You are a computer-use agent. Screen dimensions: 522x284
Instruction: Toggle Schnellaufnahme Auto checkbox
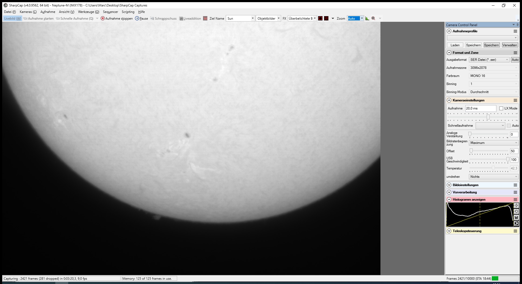[509, 126]
